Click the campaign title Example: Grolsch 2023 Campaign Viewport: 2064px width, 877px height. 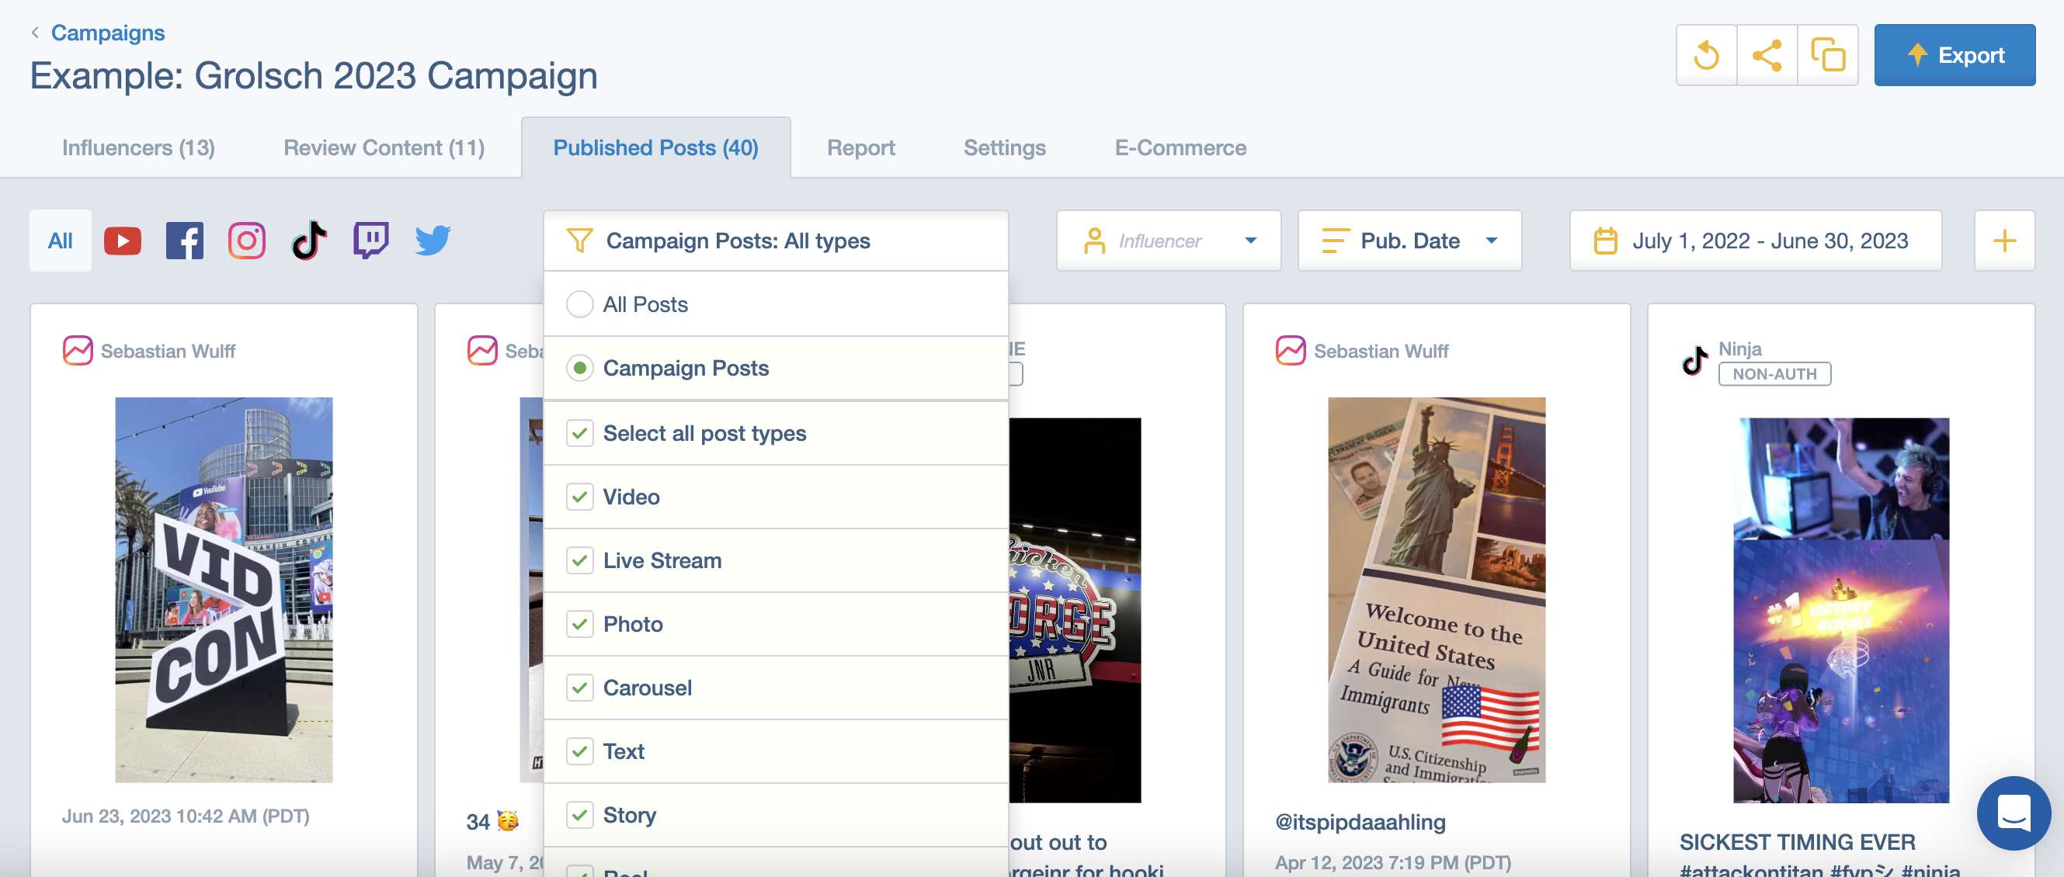(x=314, y=76)
